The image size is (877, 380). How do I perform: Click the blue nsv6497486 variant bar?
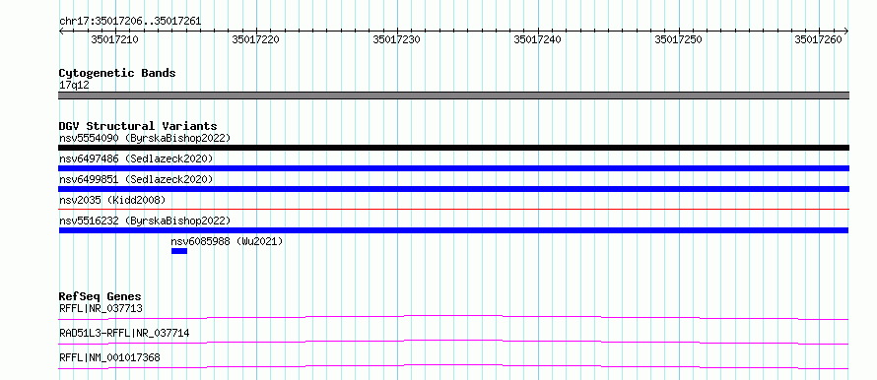pos(453,168)
